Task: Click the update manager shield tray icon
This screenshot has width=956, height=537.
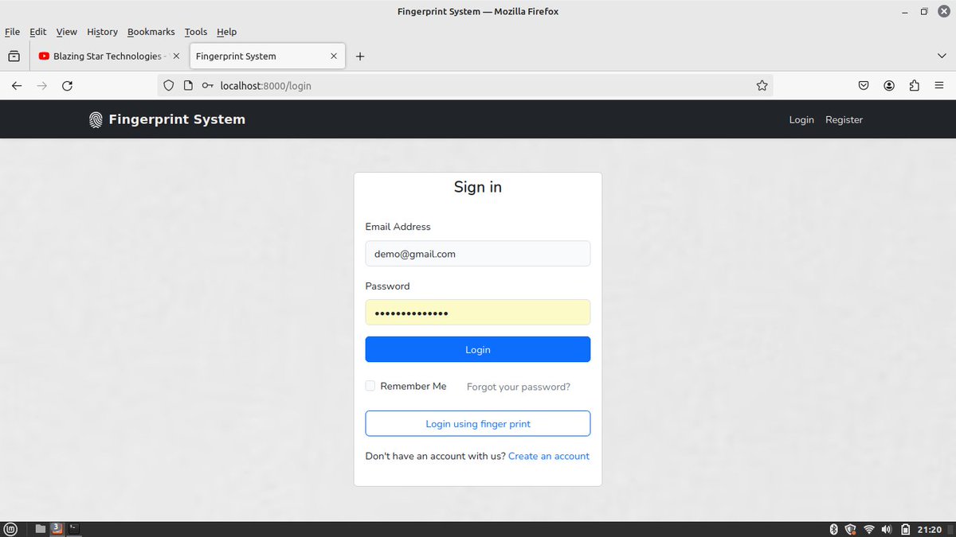Action: 850,529
